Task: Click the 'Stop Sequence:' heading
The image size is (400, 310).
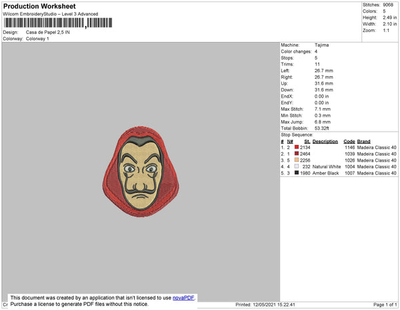Action: [x=297, y=135]
